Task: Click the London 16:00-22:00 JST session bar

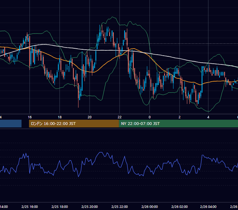Action: [74, 124]
